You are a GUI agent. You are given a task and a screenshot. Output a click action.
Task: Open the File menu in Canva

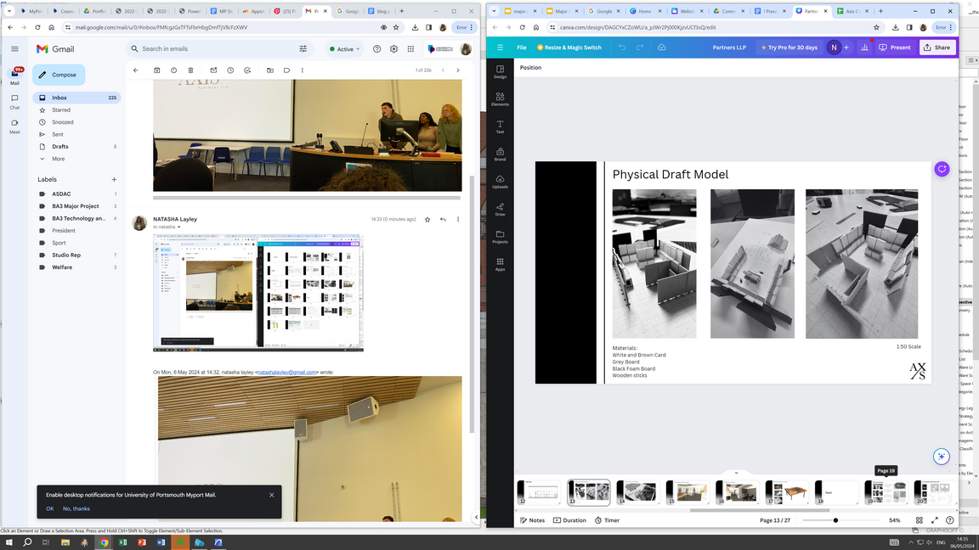(521, 48)
